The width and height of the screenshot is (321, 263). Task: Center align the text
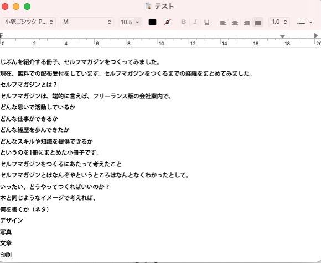pyautogui.click(x=235, y=22)
